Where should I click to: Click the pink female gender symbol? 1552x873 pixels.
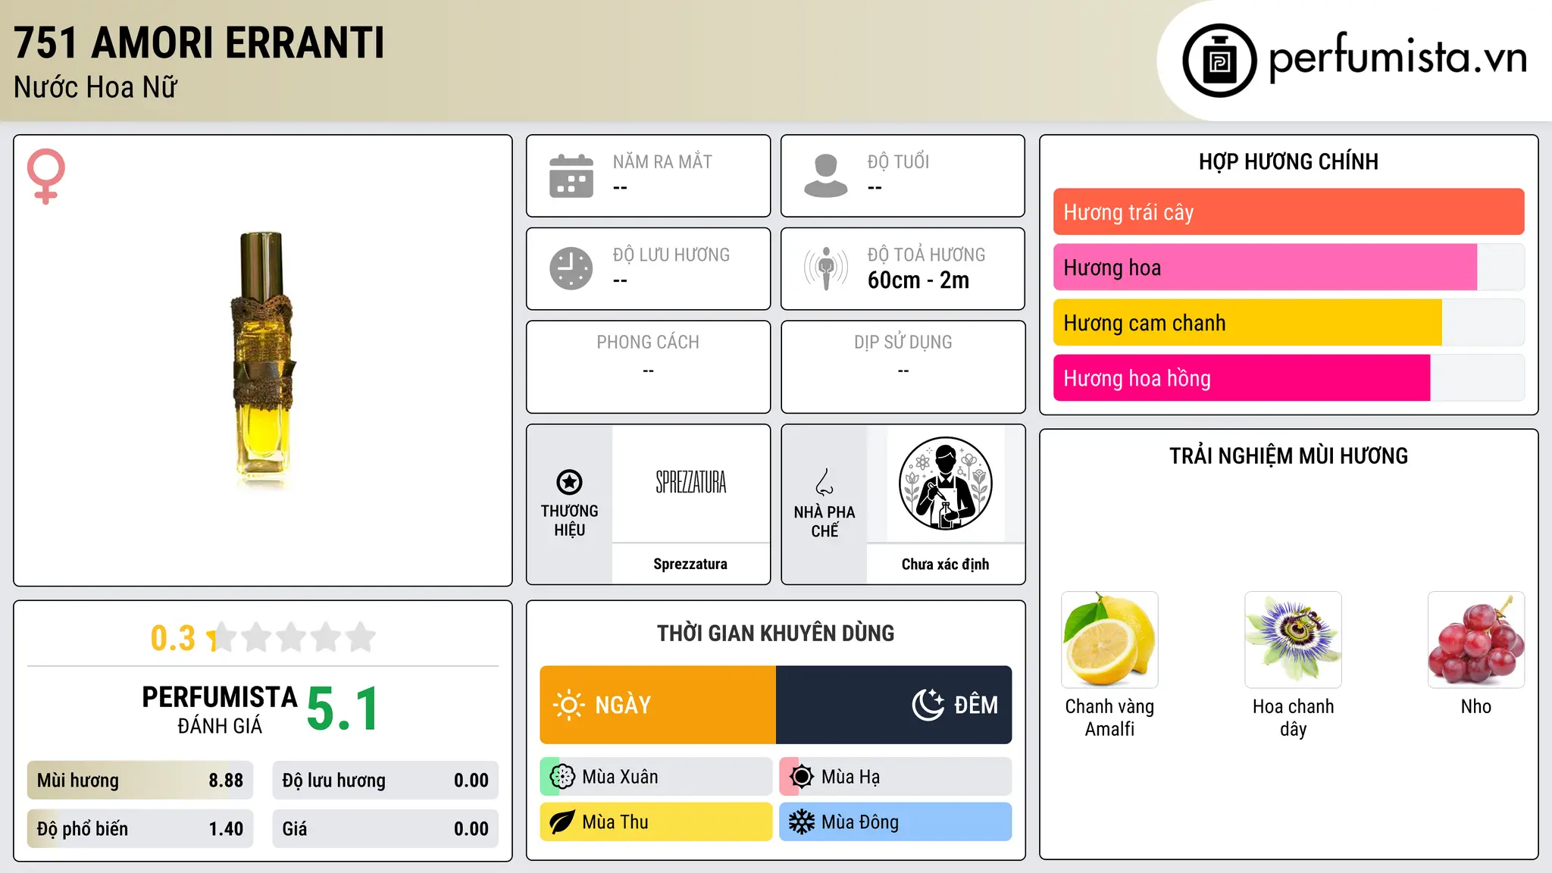point(46,177)
